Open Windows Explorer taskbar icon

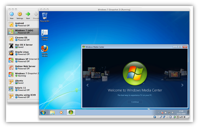tap(52, 112)
